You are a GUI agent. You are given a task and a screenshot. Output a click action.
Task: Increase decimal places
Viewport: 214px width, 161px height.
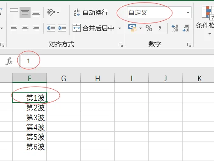click(175, 28)
